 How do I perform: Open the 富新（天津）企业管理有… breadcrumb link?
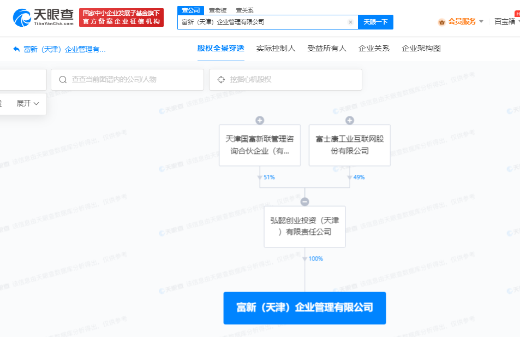65,50
